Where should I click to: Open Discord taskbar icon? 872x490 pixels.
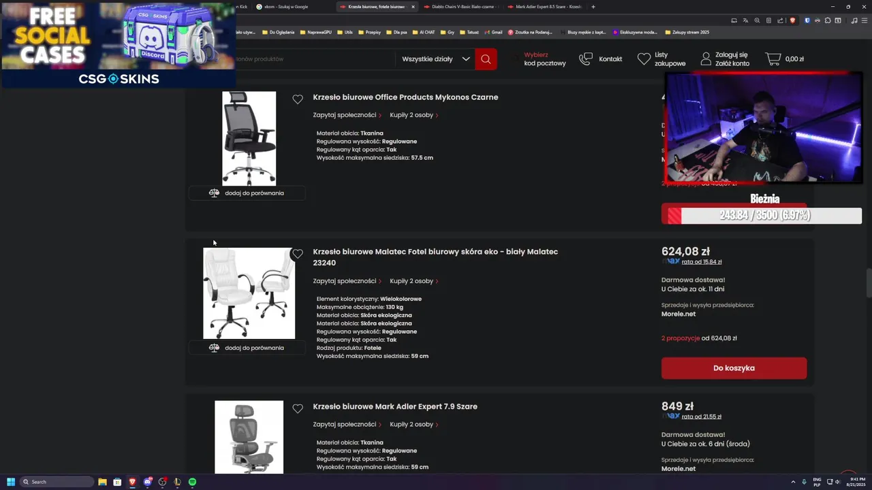[147, 482]
